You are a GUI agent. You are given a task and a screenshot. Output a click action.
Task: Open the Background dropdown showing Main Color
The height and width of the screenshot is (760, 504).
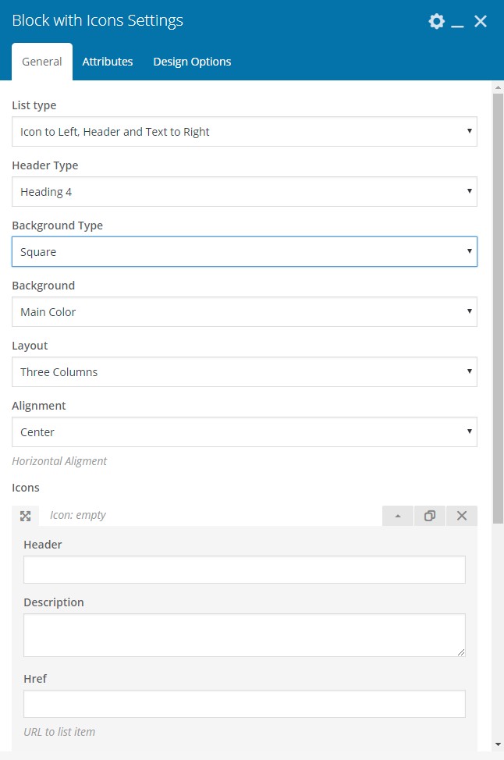click(x=245, y=311)
